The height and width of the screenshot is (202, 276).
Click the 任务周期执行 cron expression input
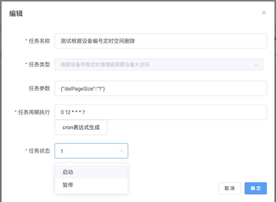click(160, 112)
